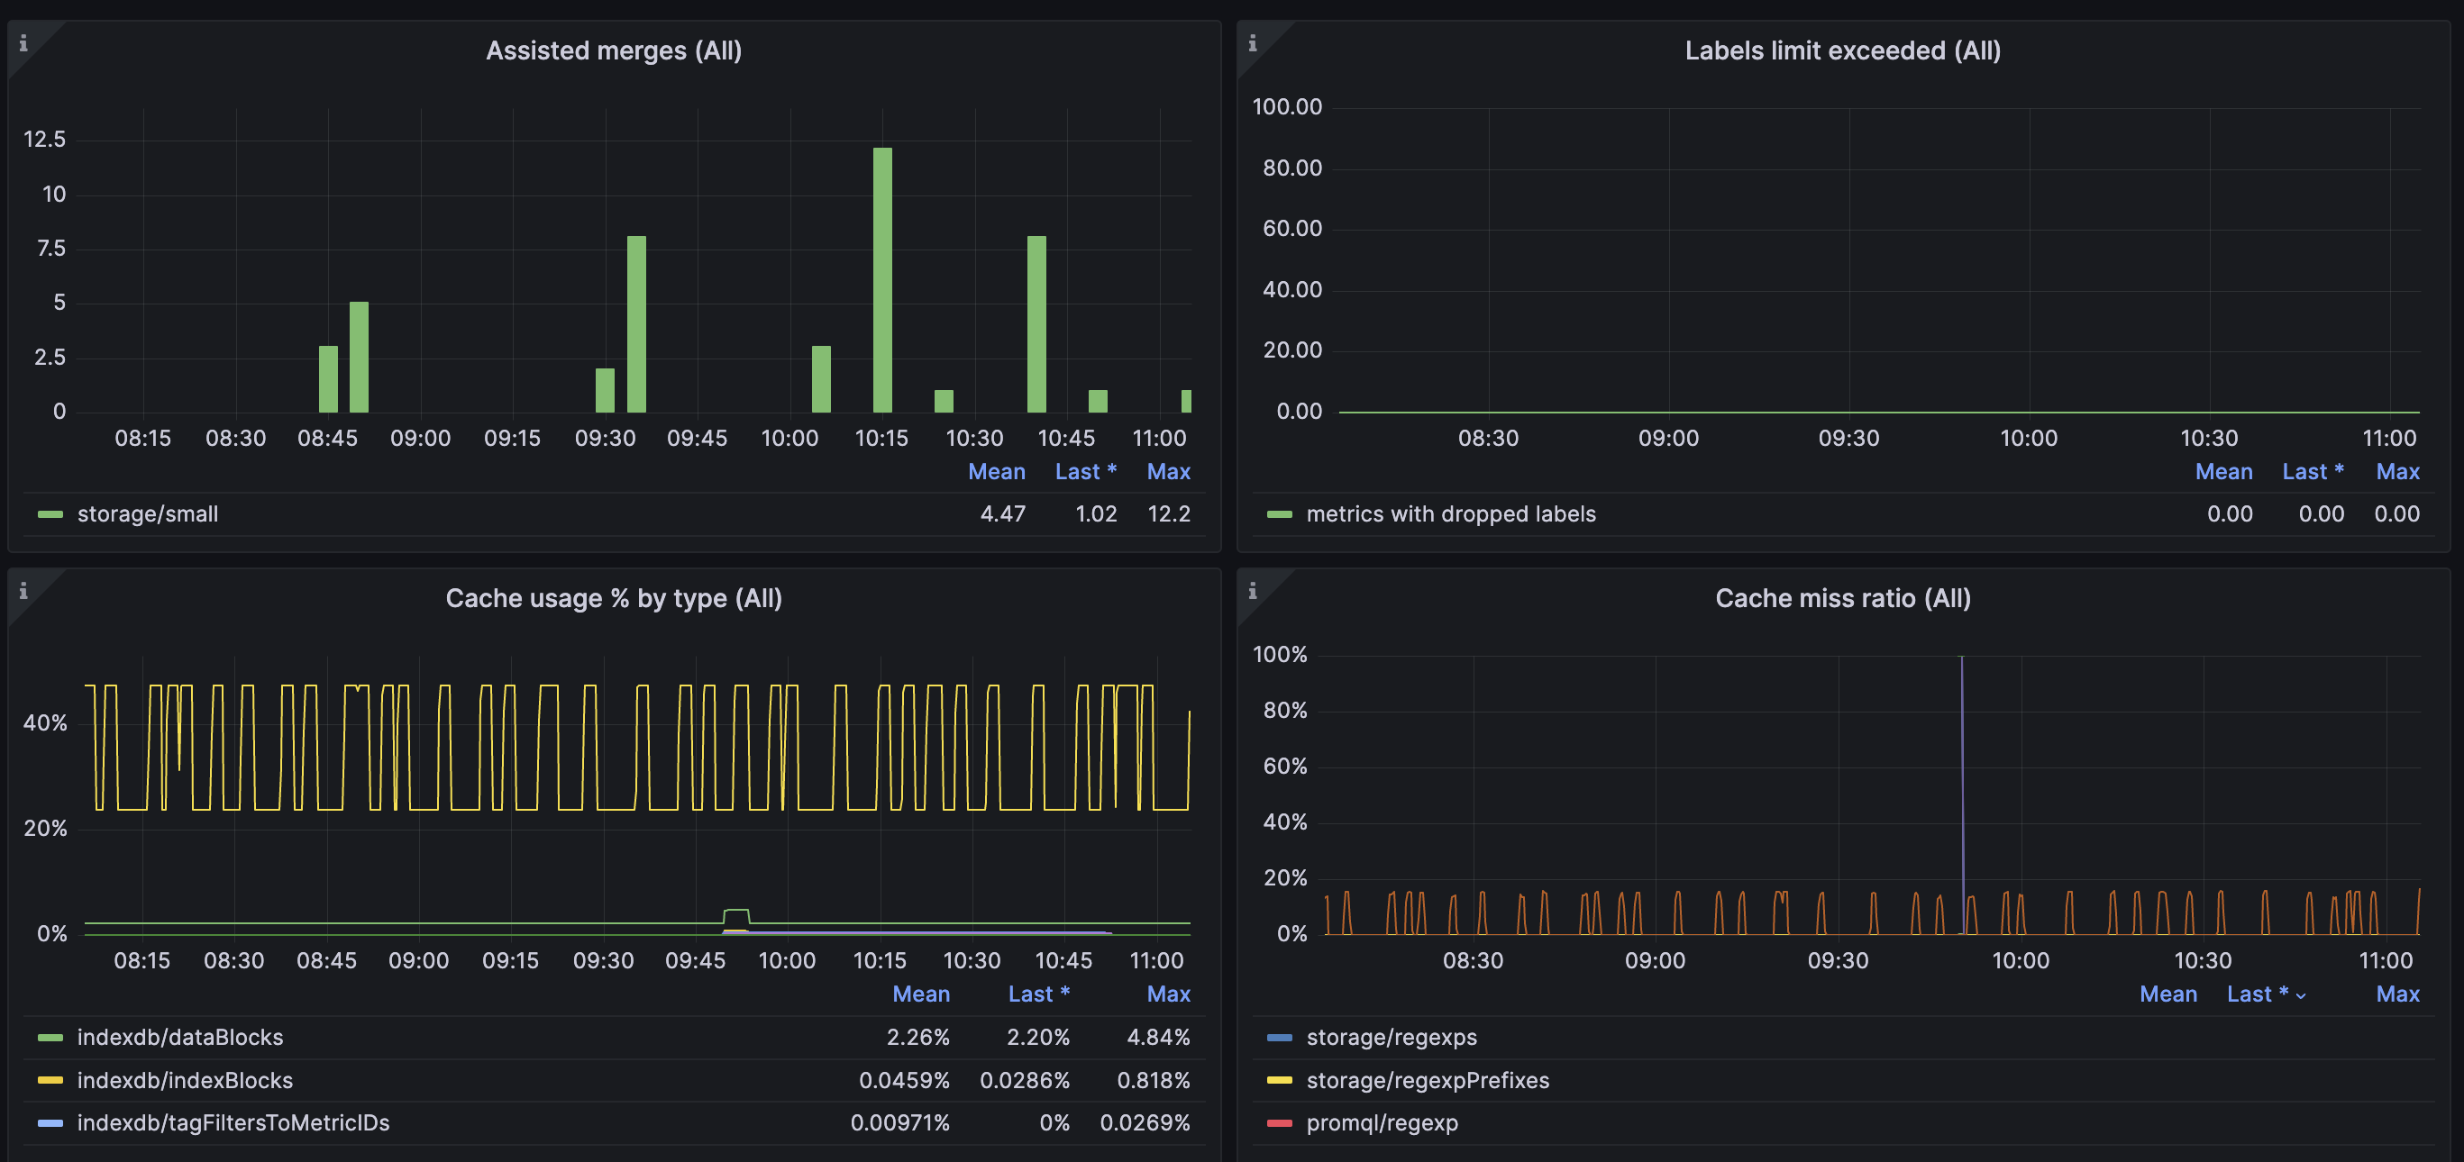The image size is (2464, 1162).
Task: Open Labels limit exceeded panel title menu
Action: (x=1842, y=50)
